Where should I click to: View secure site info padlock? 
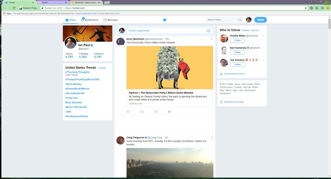[x=42, y=8]
